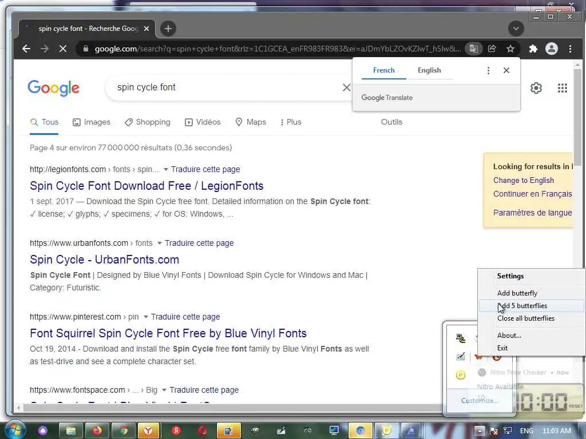Open Font Squirrel Spin Cycle Font result
Viewport: 586px width, 439px height.
tap(168, 333)
